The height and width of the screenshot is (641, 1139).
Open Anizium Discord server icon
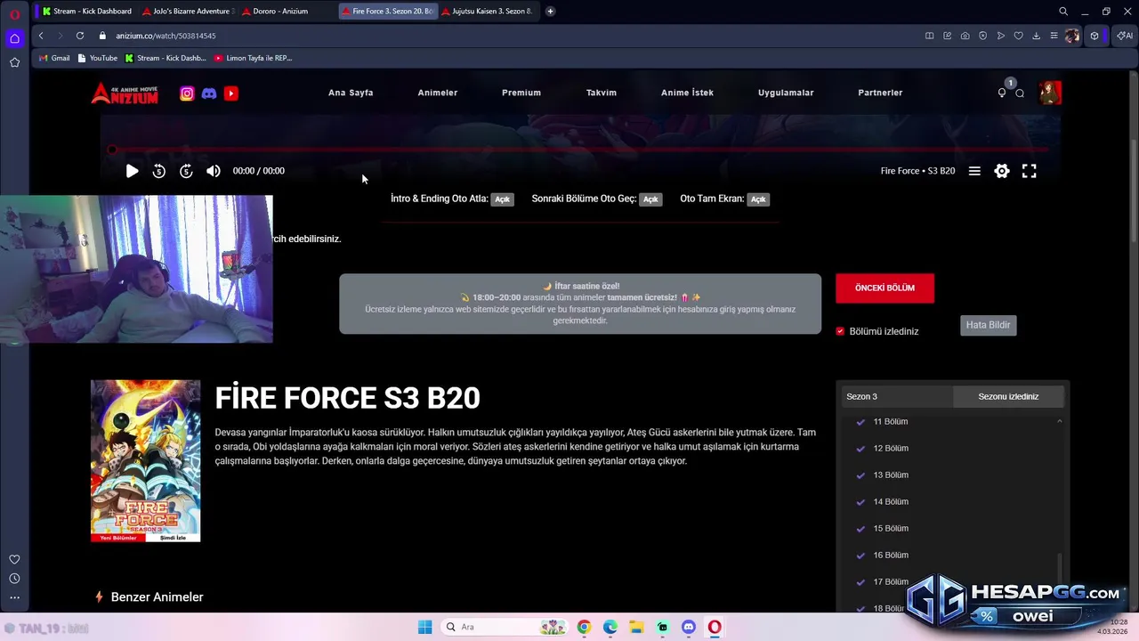coord(209,93)
